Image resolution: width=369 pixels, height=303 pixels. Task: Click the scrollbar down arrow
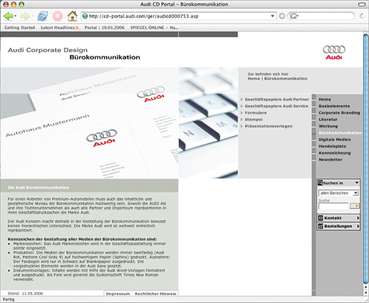pyautogui.click(x=366, y=293)
